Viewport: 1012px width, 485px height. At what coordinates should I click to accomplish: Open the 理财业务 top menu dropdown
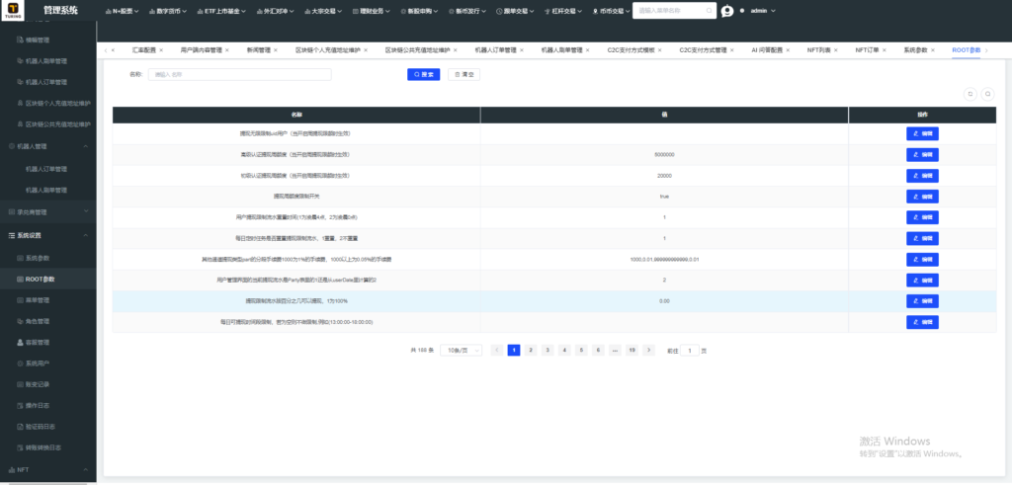(372, 11)
